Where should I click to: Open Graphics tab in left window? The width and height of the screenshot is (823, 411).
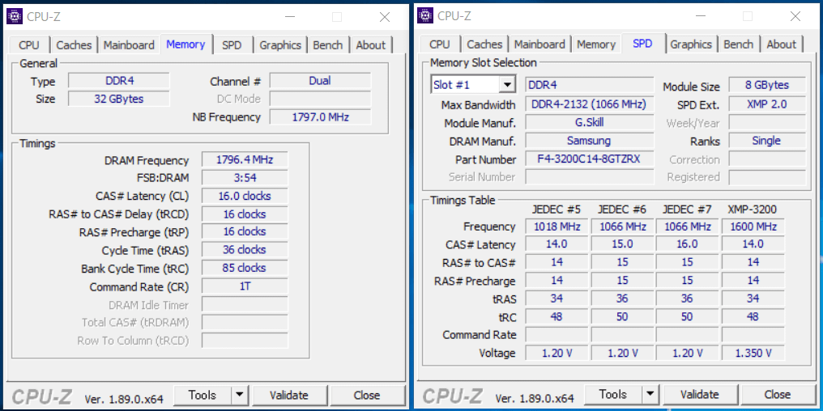[280, 45]
